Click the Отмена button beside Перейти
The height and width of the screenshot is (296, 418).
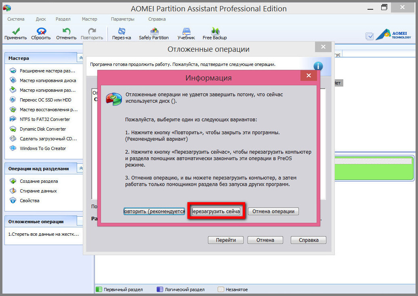pyautogui.click(x=265, y=240)
